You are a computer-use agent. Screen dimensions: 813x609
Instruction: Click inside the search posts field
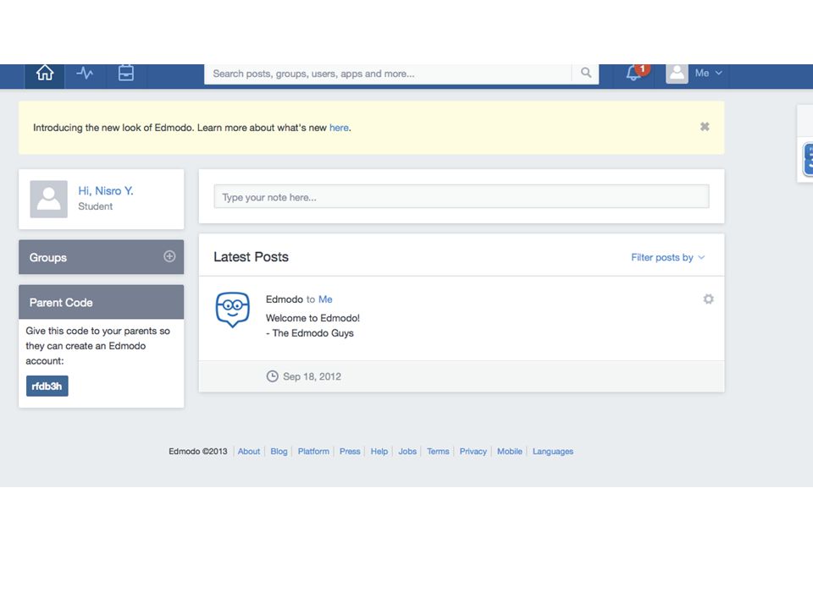coord(388,74)
